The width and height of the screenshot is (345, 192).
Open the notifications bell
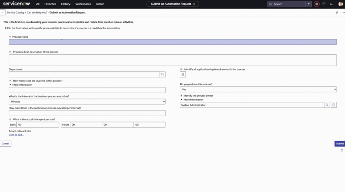tap(331, 4)
